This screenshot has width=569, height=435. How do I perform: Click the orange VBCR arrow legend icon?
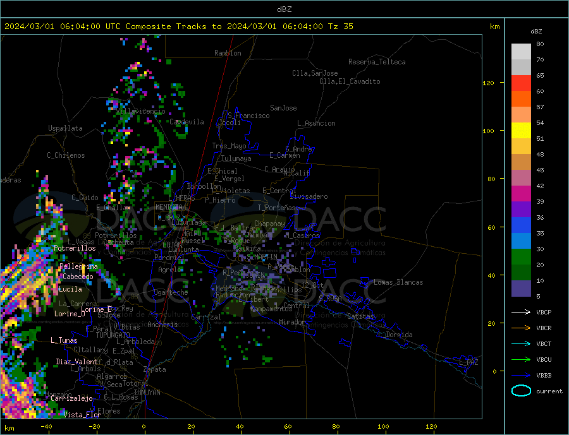pyautogui.click(x=521, y=328)
